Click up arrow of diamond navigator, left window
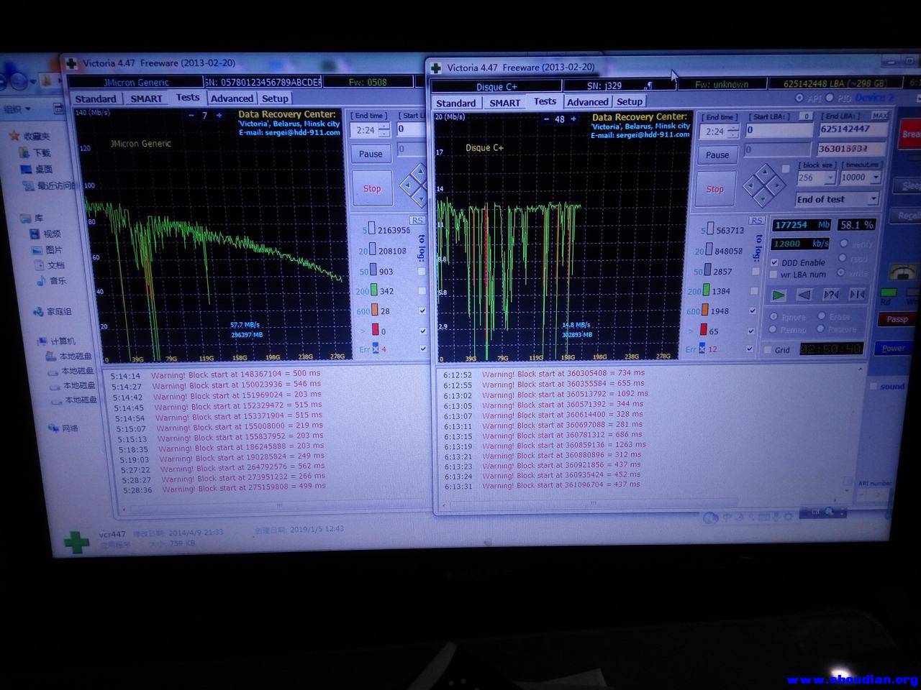The width and height of the screenshot is (921, 690). point(420,172)
